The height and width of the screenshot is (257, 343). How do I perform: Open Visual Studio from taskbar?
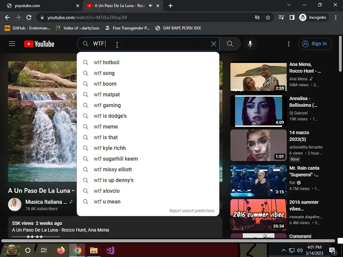point(110,250)
